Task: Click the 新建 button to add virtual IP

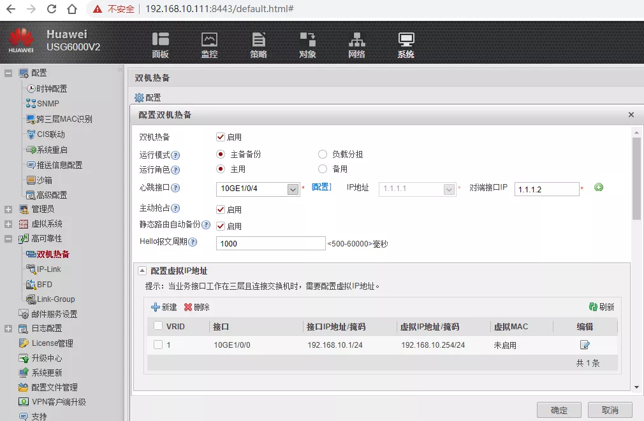Action: click(x=164, y=307)
